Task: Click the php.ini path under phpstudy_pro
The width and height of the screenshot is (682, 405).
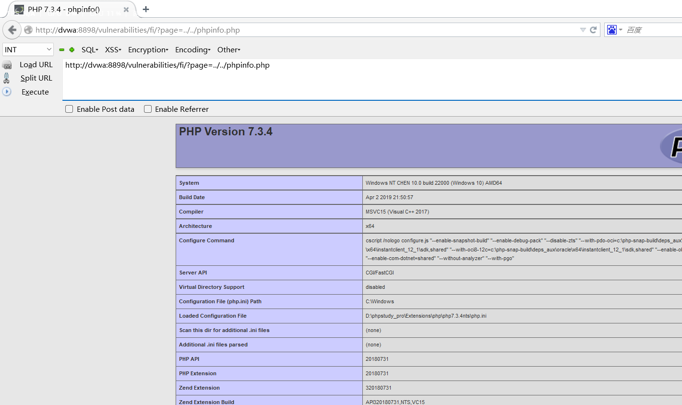Action: (426, 316)
